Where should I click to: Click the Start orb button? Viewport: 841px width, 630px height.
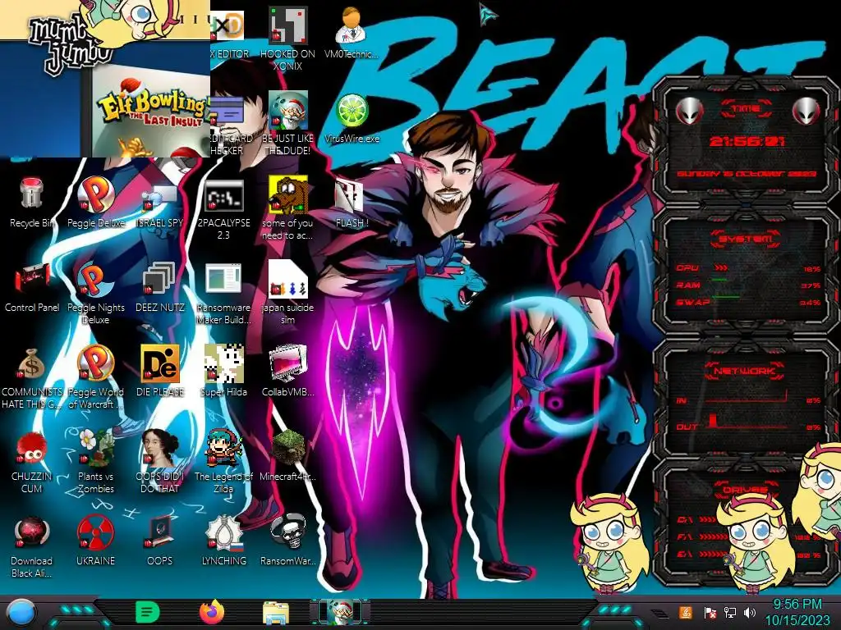21,614
